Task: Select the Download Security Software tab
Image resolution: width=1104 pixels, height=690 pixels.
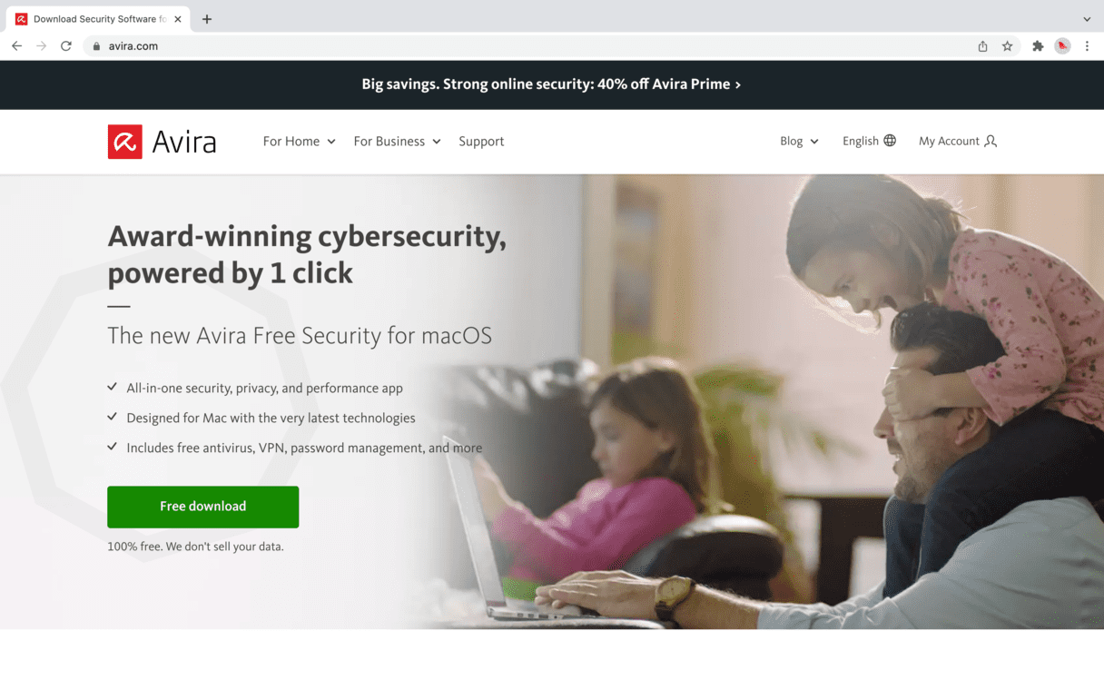Action: click(x=98, y=19)
